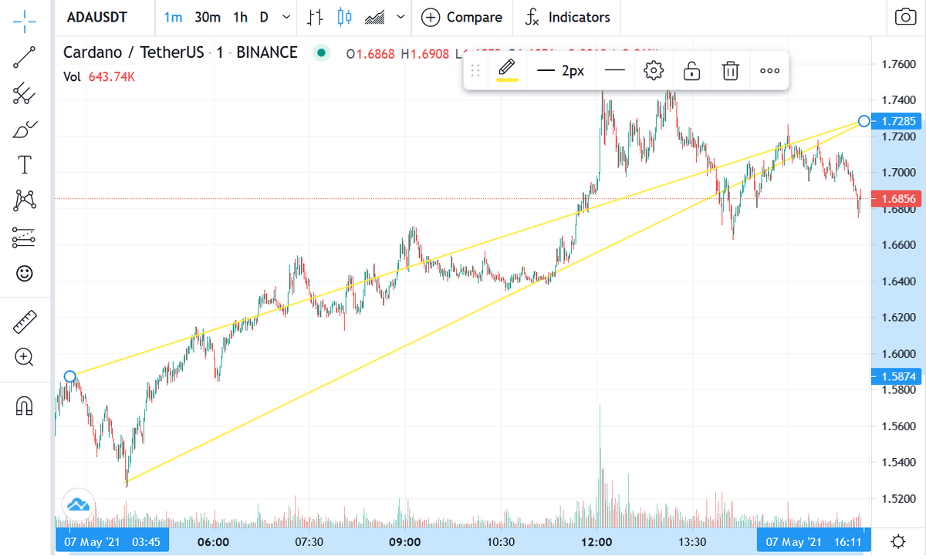Click the market status indicator dot
The height and width of the screenshot is (559, 926).
click(321, 53)
